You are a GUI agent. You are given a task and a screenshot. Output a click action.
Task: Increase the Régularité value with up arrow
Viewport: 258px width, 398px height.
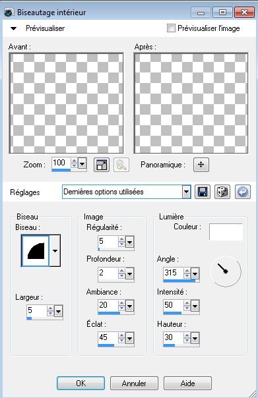point(121,239)
